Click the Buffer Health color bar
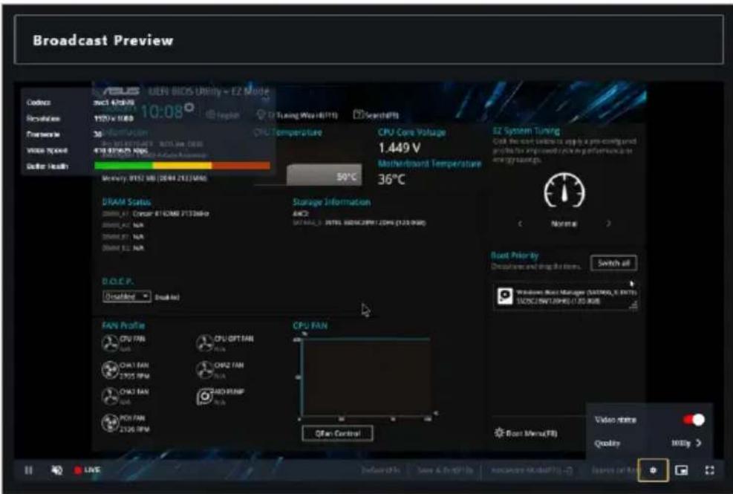This screenshot has width=733, height=494. [182, 166]
